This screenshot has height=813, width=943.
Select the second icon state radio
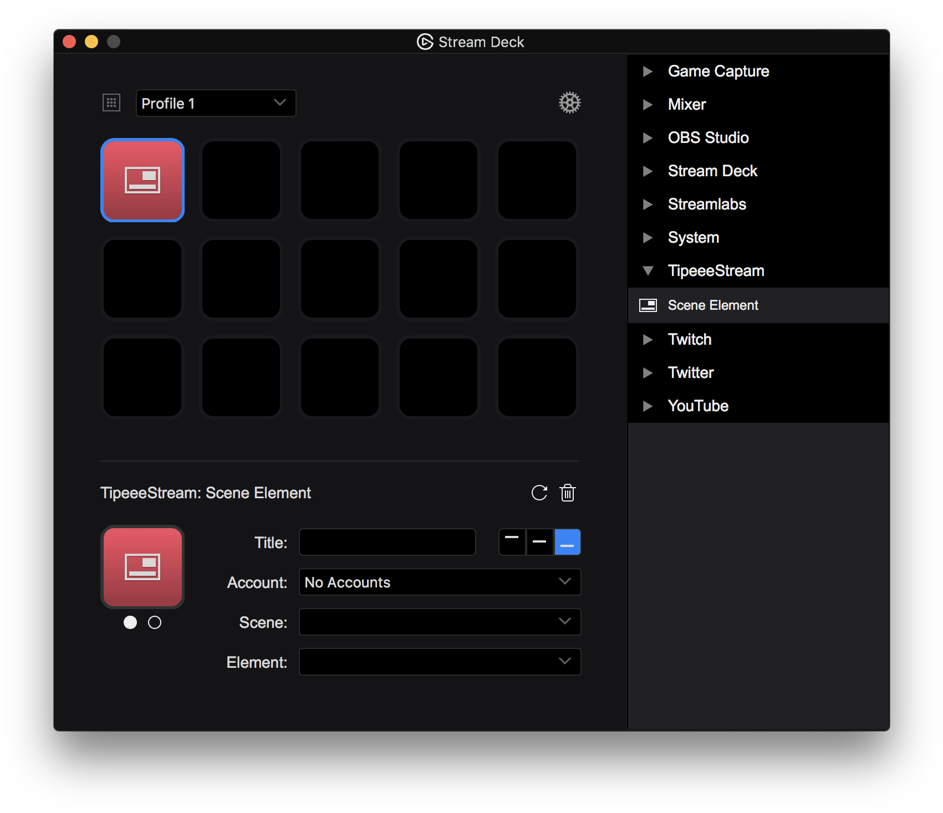(x=155, y=622)
